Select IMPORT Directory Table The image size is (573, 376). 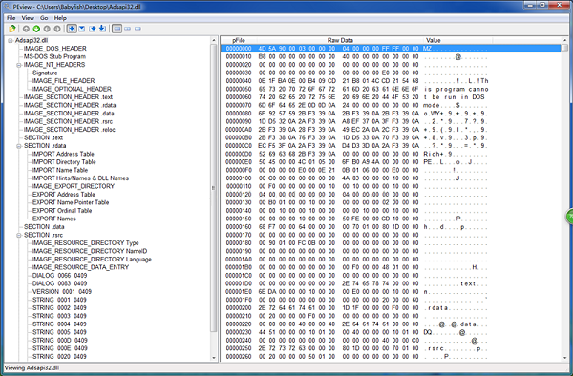64,161
